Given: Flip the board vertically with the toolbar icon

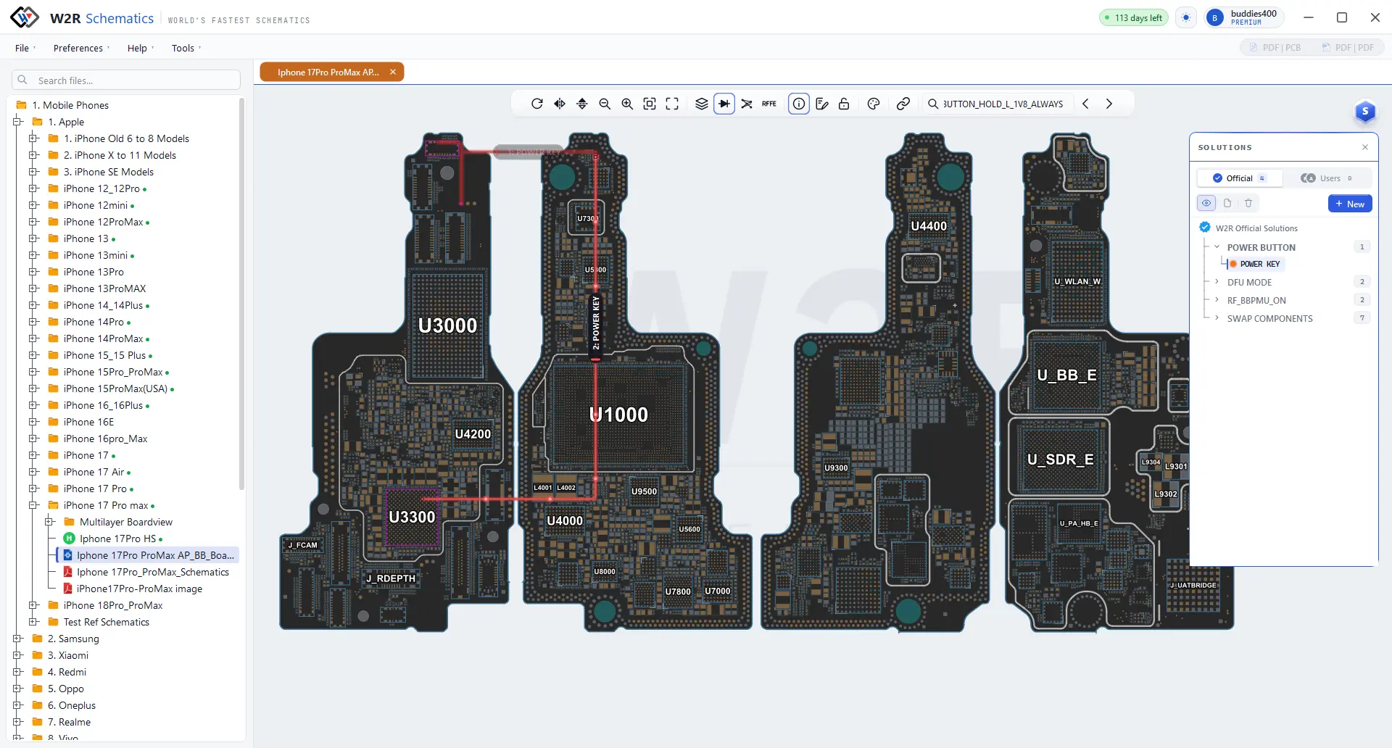Looking at the screenshot, I should tap(582, 104).
